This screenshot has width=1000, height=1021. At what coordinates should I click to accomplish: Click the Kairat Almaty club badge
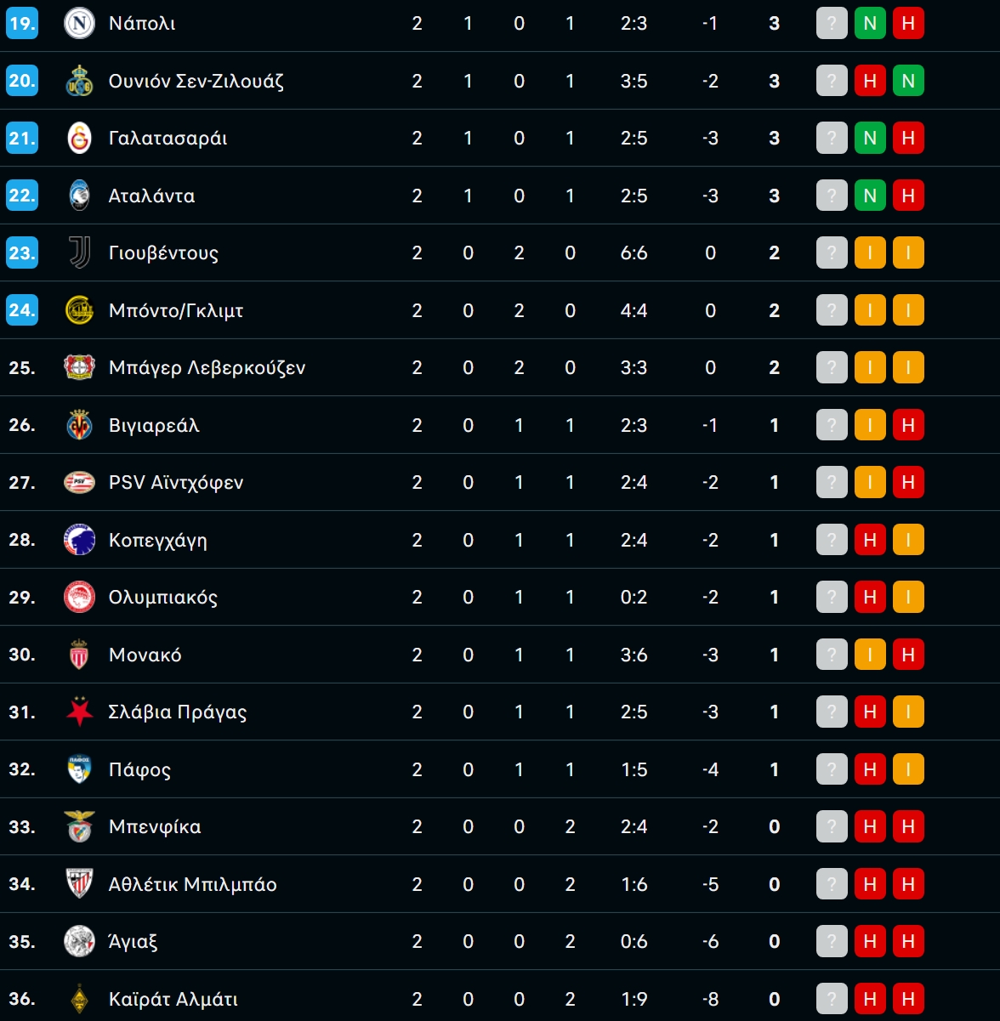(79, 999)
